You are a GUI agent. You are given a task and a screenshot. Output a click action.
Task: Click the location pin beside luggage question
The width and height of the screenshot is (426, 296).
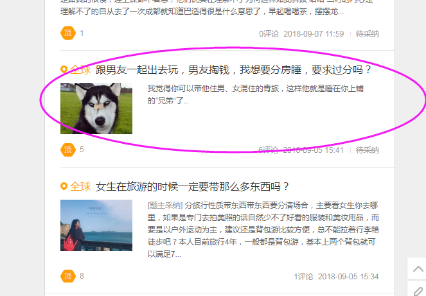[x=64, y=186]
